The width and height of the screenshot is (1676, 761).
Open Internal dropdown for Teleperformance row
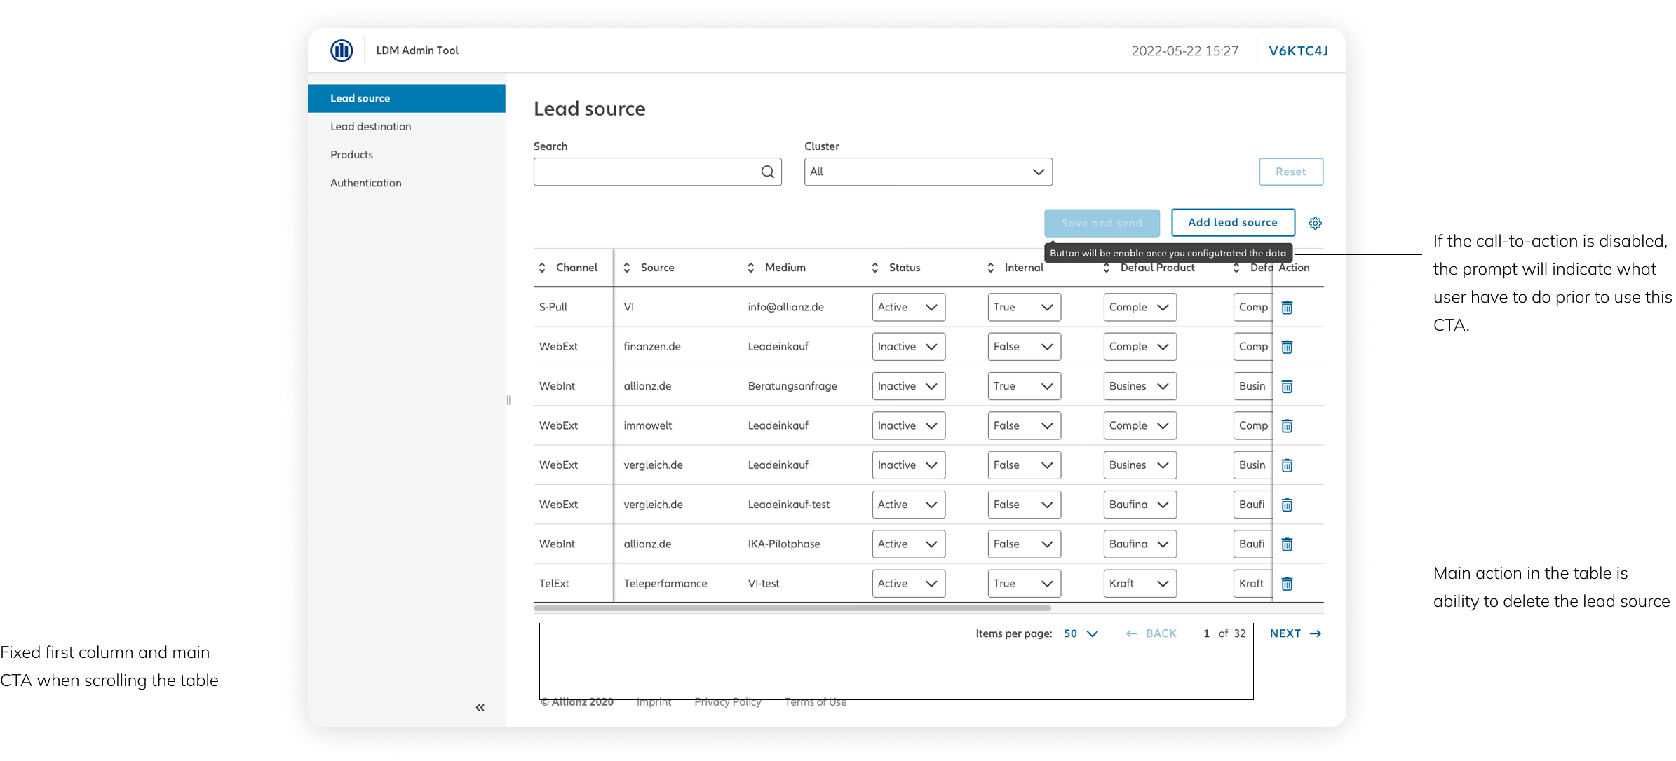(x=1024, y=584)
